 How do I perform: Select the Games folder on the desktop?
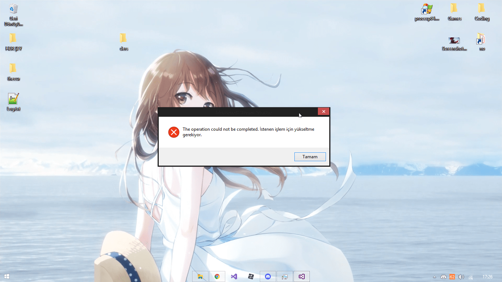pyautogui.click(x=454, y=12)
